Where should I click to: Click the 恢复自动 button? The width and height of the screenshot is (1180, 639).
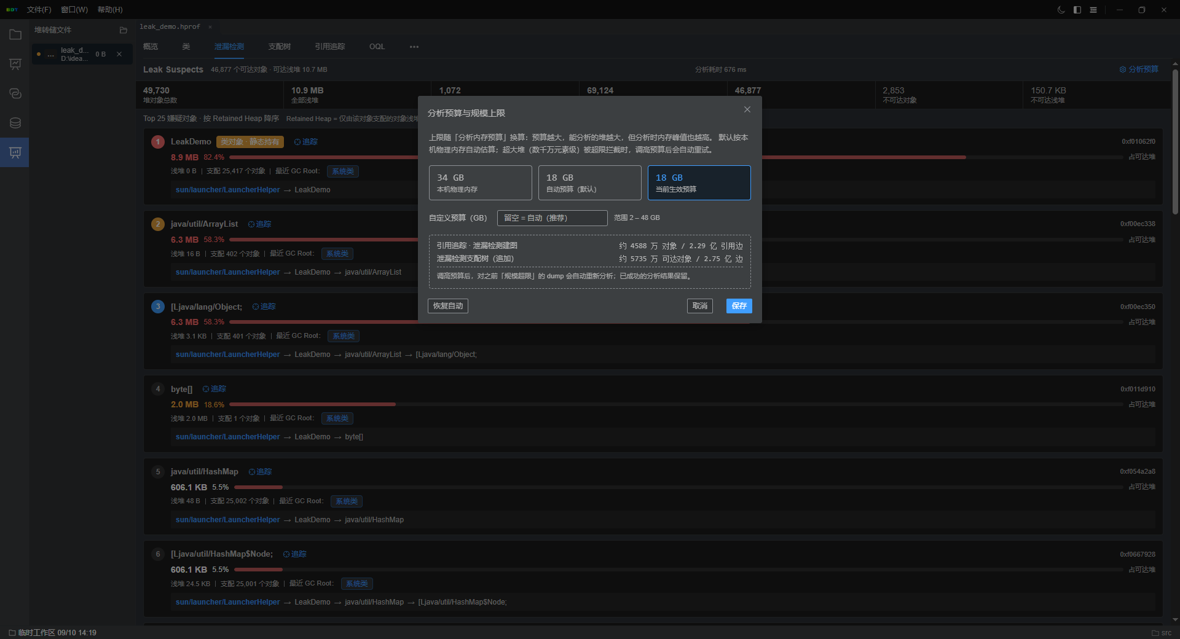pyautogui.click(x=448, y=306)
